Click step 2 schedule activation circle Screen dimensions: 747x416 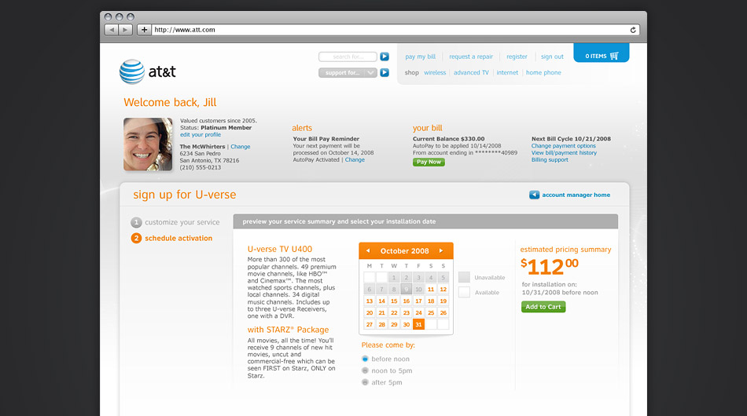(x=136, y=238)
